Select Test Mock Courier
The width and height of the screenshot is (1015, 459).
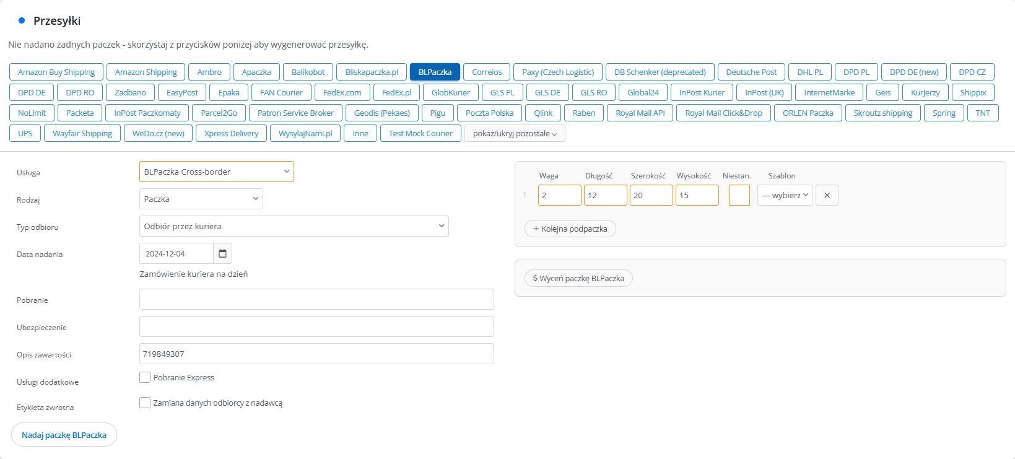(420, 133)
